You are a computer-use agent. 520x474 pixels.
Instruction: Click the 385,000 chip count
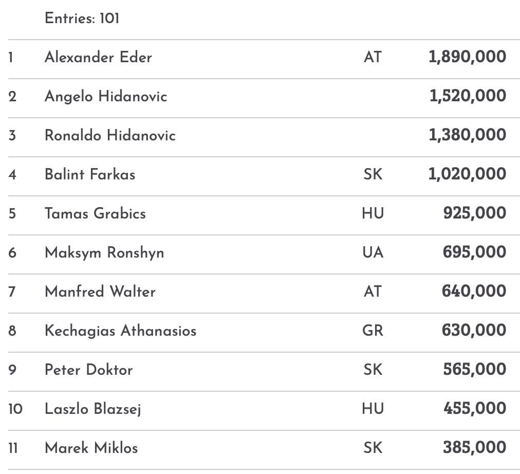(474, 448)
